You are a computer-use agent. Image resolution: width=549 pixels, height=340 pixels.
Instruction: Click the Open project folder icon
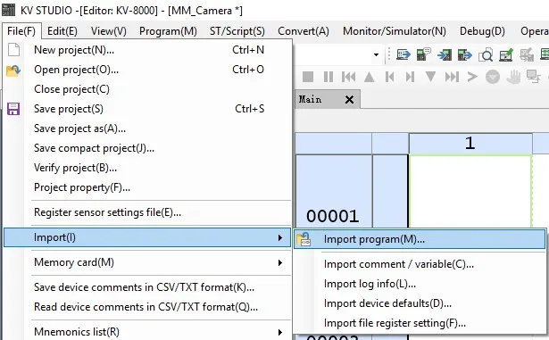click(x=13, y=70)
